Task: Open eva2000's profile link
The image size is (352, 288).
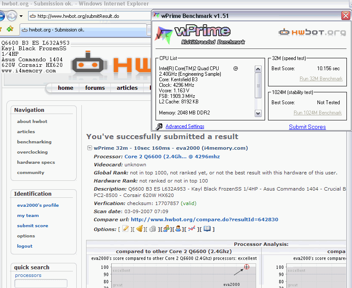Action: [38, 205]
